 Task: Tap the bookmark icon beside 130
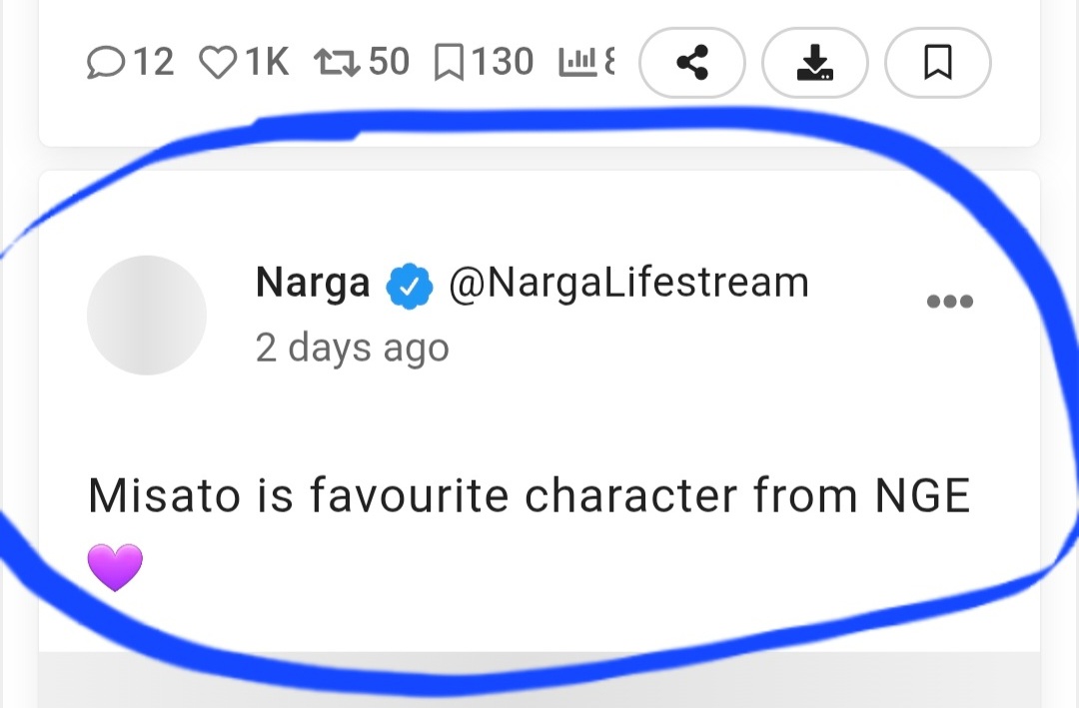[x=449, y=63]
